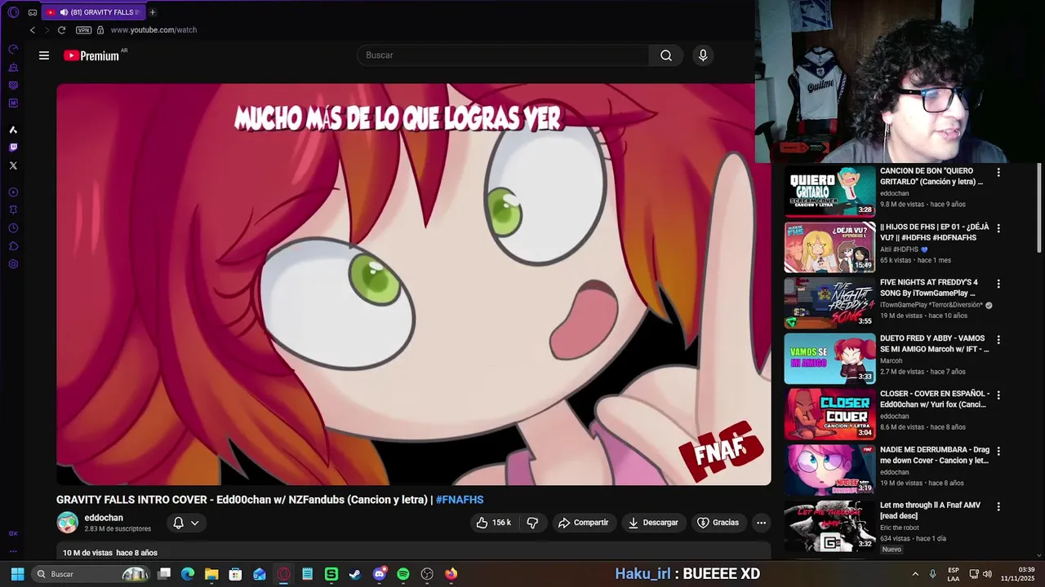Screen dimensions: 1045x587
Task: Open Steam from the taskbar
Action: point(355,574)
